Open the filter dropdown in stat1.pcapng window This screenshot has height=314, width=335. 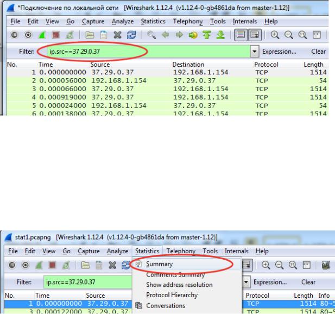[x=246, y=282]
